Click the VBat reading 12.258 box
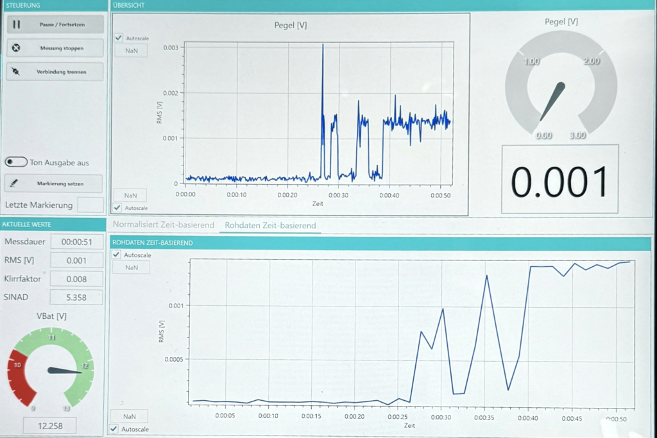This screenshot has height=438, width=657. [49, 425]
